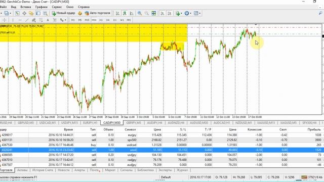Expand the Indicators dropdown arrow
The image size is (324, 182).
181,13
